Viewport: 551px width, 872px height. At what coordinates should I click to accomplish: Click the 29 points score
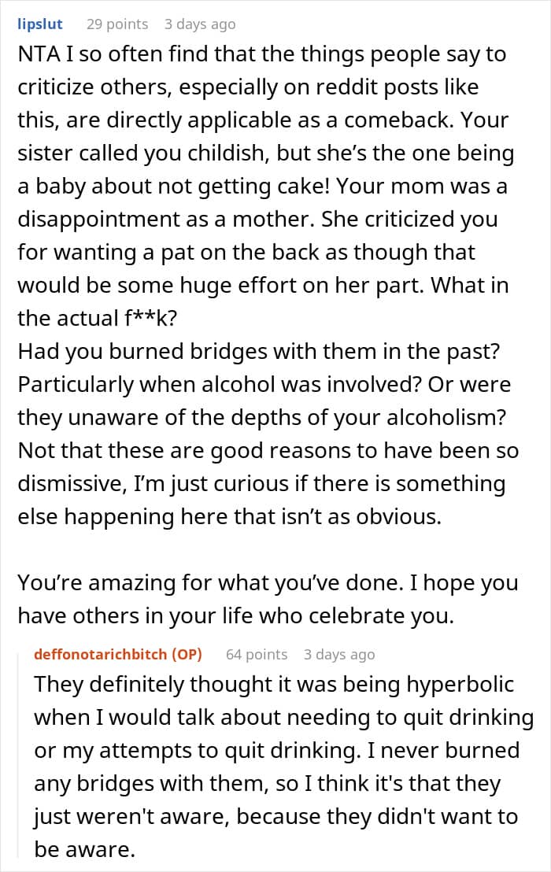coord(116,24)
